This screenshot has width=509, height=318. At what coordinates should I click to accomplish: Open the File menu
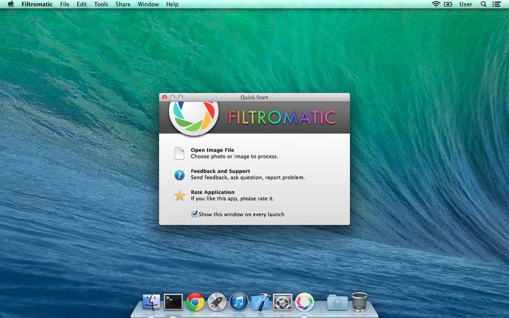pyautogui.click(x=65, y=4)
